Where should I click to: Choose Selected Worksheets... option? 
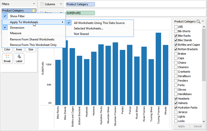click(x=100, y=28)
